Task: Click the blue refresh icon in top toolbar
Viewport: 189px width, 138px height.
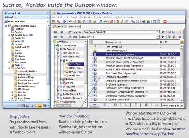Action: 64,21
